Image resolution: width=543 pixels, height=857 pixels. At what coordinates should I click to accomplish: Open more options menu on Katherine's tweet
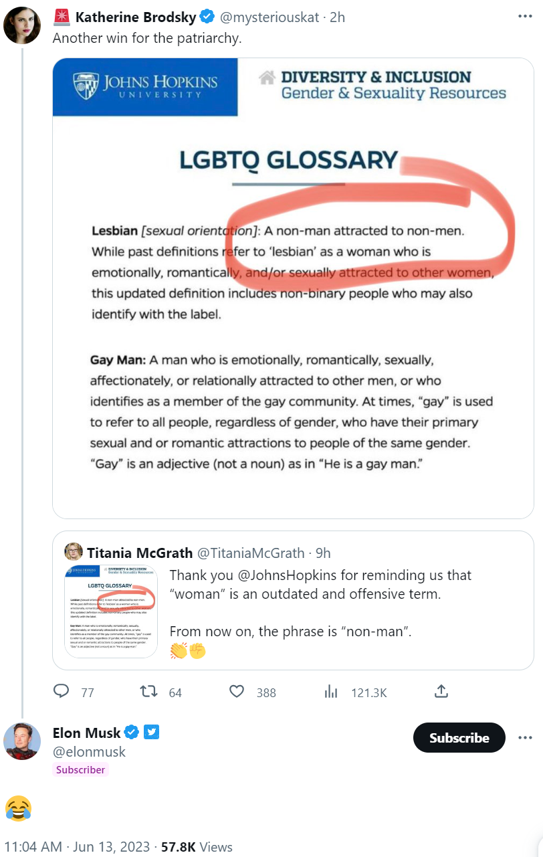525,17
